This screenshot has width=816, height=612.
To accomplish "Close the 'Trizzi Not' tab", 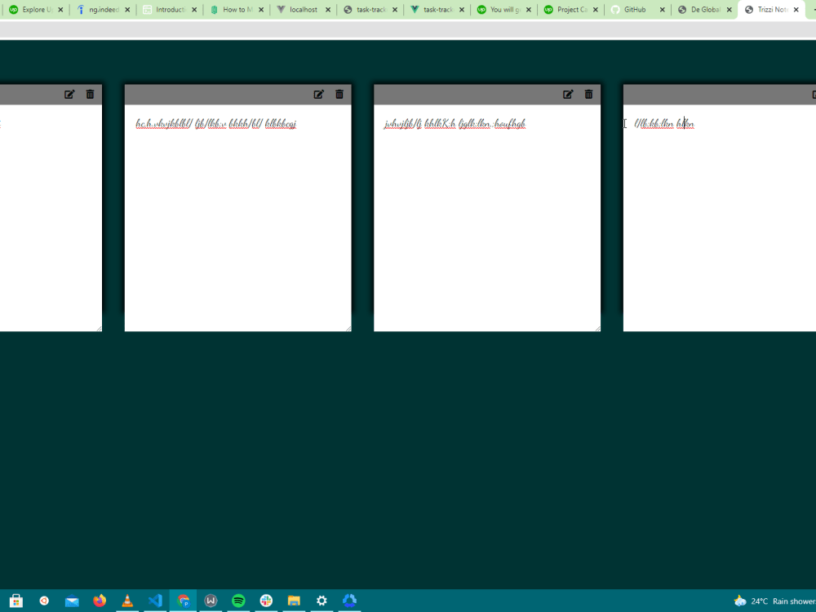I will click(796, 9).
